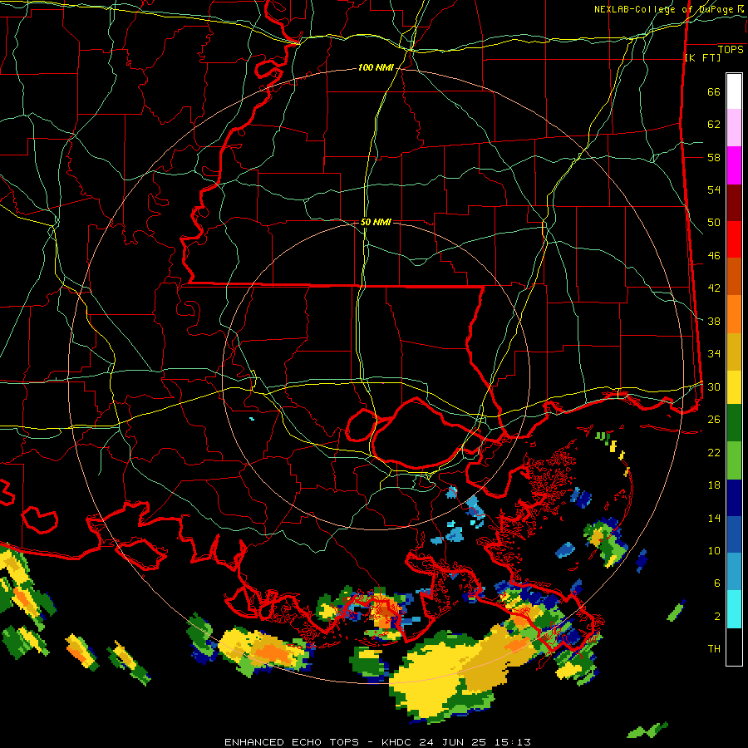748x748 pixels.
Task: Click the 30 legend value
Action: [714, 386]
